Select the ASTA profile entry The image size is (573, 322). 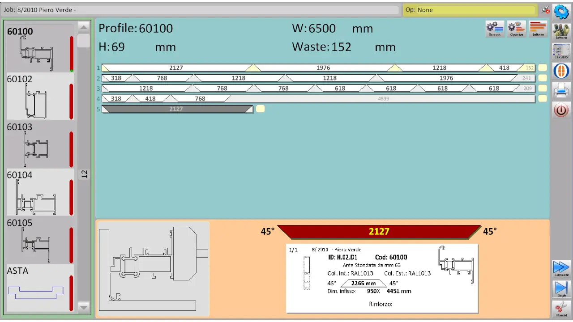pos(38,288)
